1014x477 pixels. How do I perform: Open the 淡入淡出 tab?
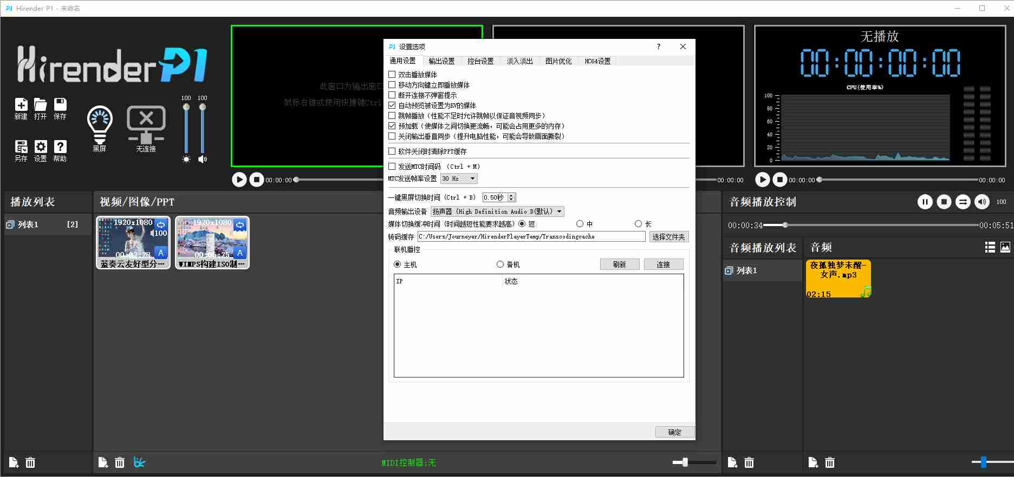point(519,61)
